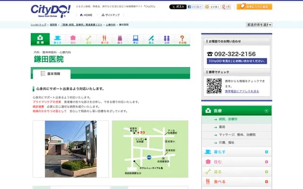Click the 携帯電話にアドレスを送る link

[242, 91]
